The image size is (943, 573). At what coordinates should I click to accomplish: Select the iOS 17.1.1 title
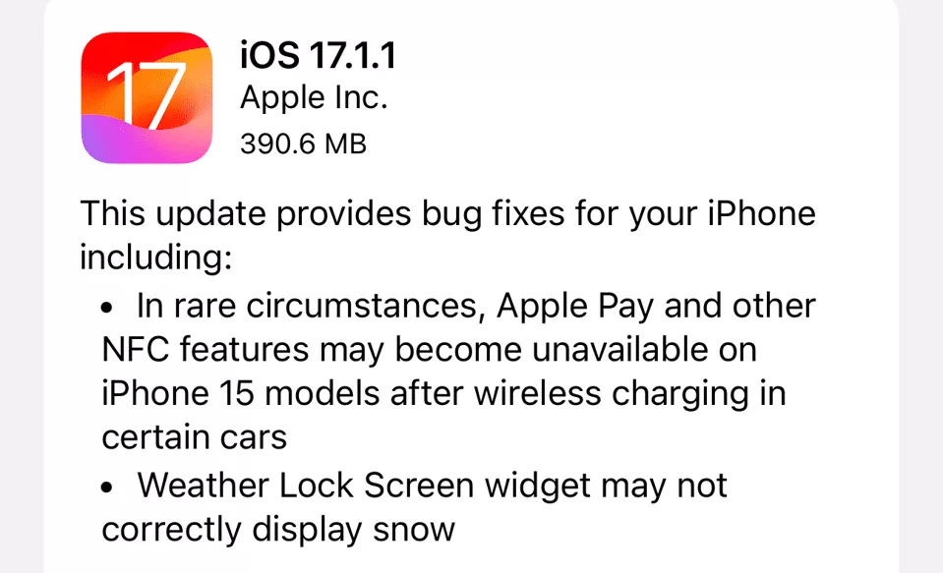point(319,55)
